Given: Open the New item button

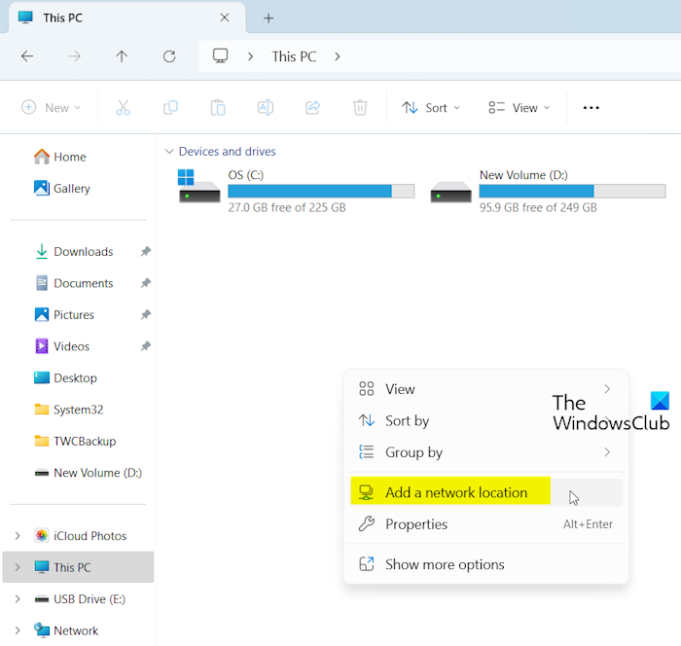Looking at the screenshot, I should (52, 108).
